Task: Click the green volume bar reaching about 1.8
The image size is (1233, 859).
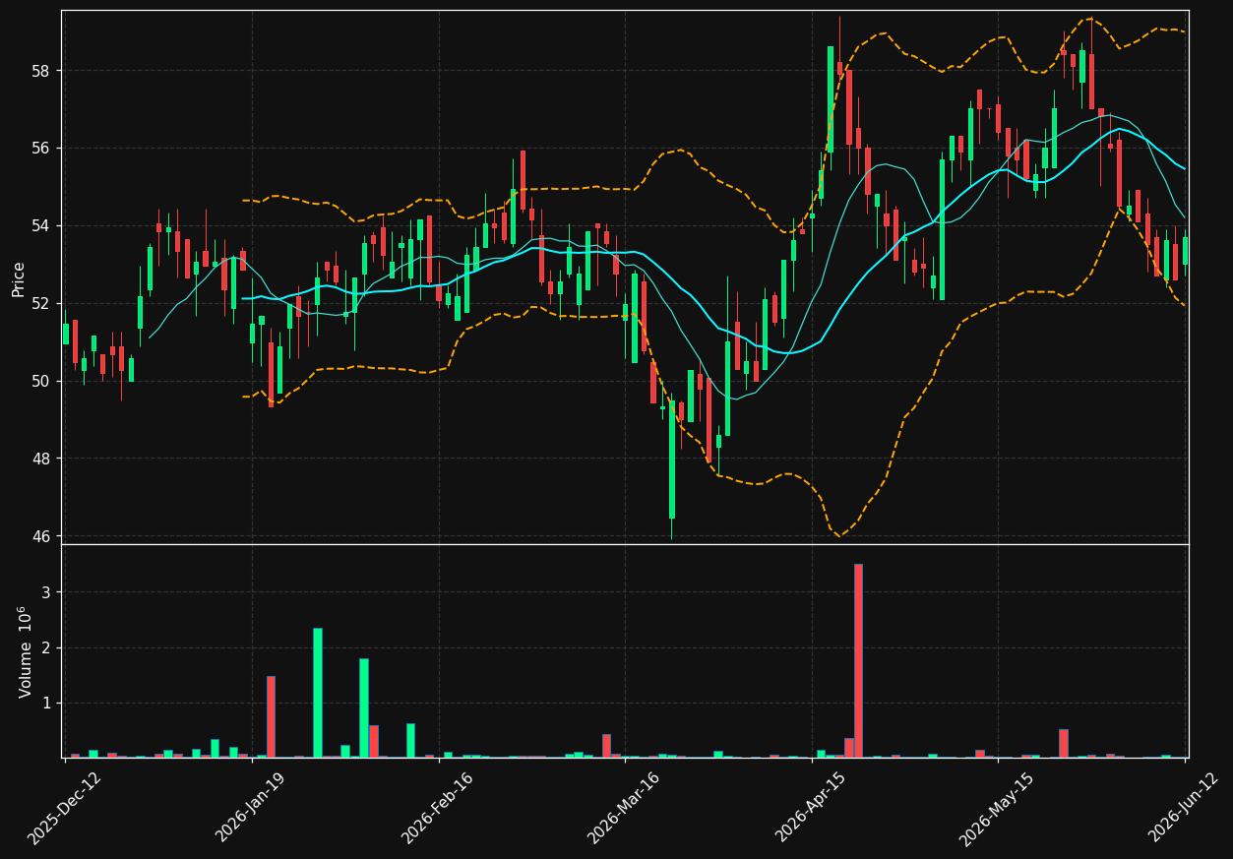Action: [x=364, y=707]
